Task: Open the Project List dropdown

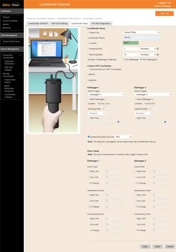Action: [141, 32]
